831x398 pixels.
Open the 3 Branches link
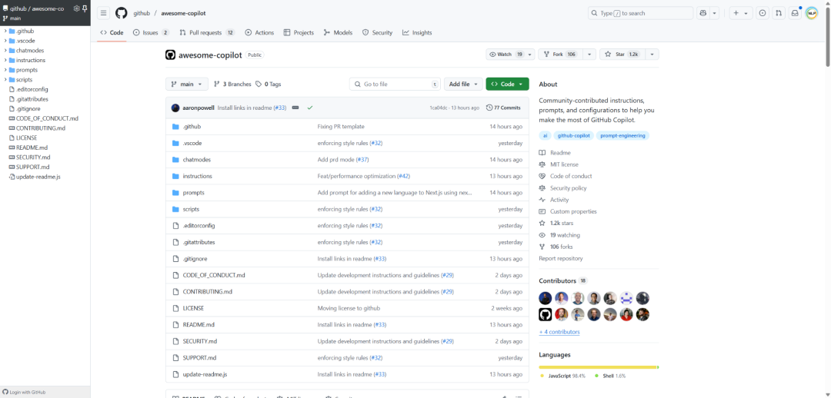[232, 85]
